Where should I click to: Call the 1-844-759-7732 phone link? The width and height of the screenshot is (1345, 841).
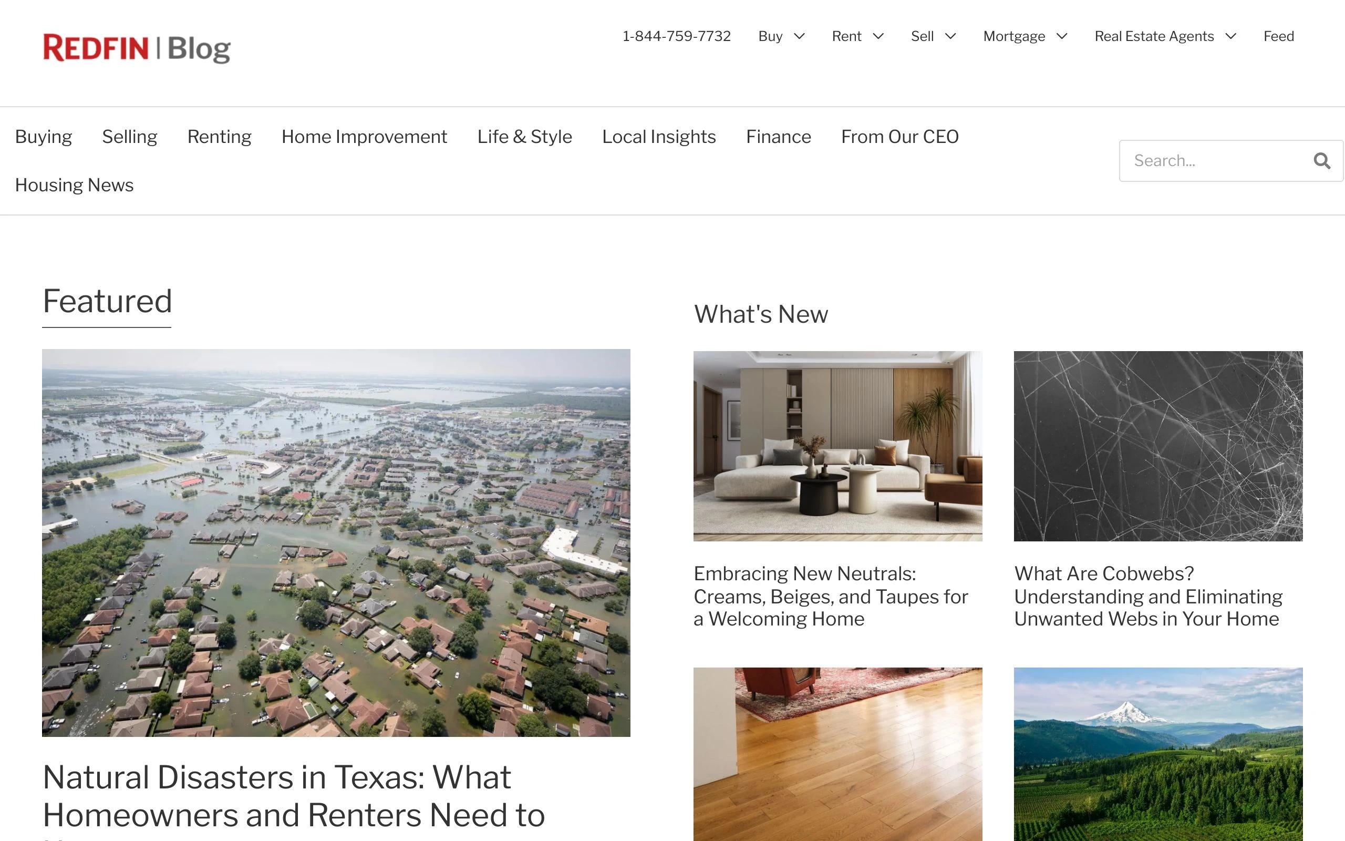pos(676,36)
